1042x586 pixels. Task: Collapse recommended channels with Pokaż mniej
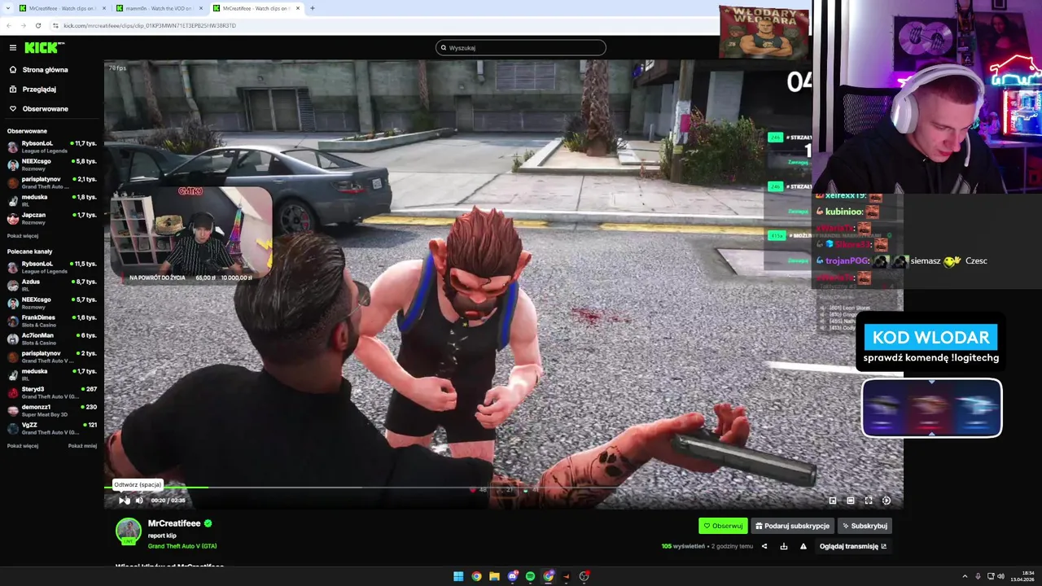(82, 446)
